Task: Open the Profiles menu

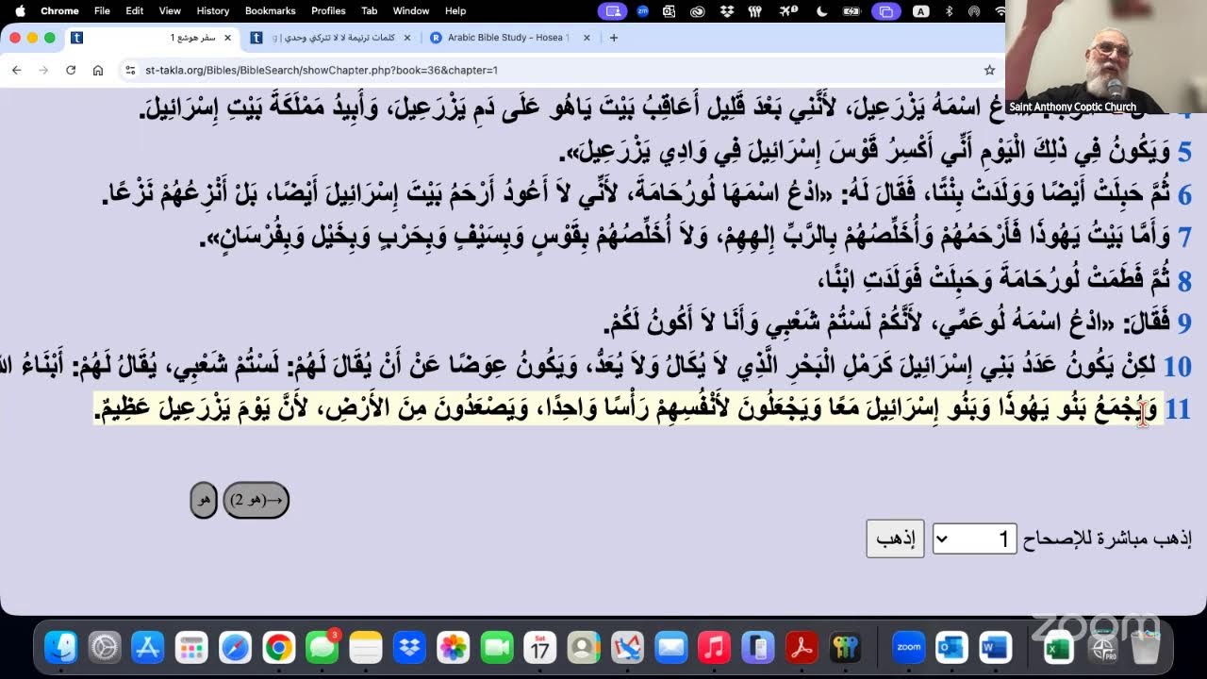Action: pyautogui.click(x=328, y=11)
